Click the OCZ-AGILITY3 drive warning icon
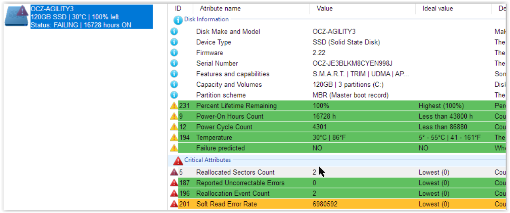Viewport: 510px width, 213px height. pyautogui.click(x=17, y=16)
